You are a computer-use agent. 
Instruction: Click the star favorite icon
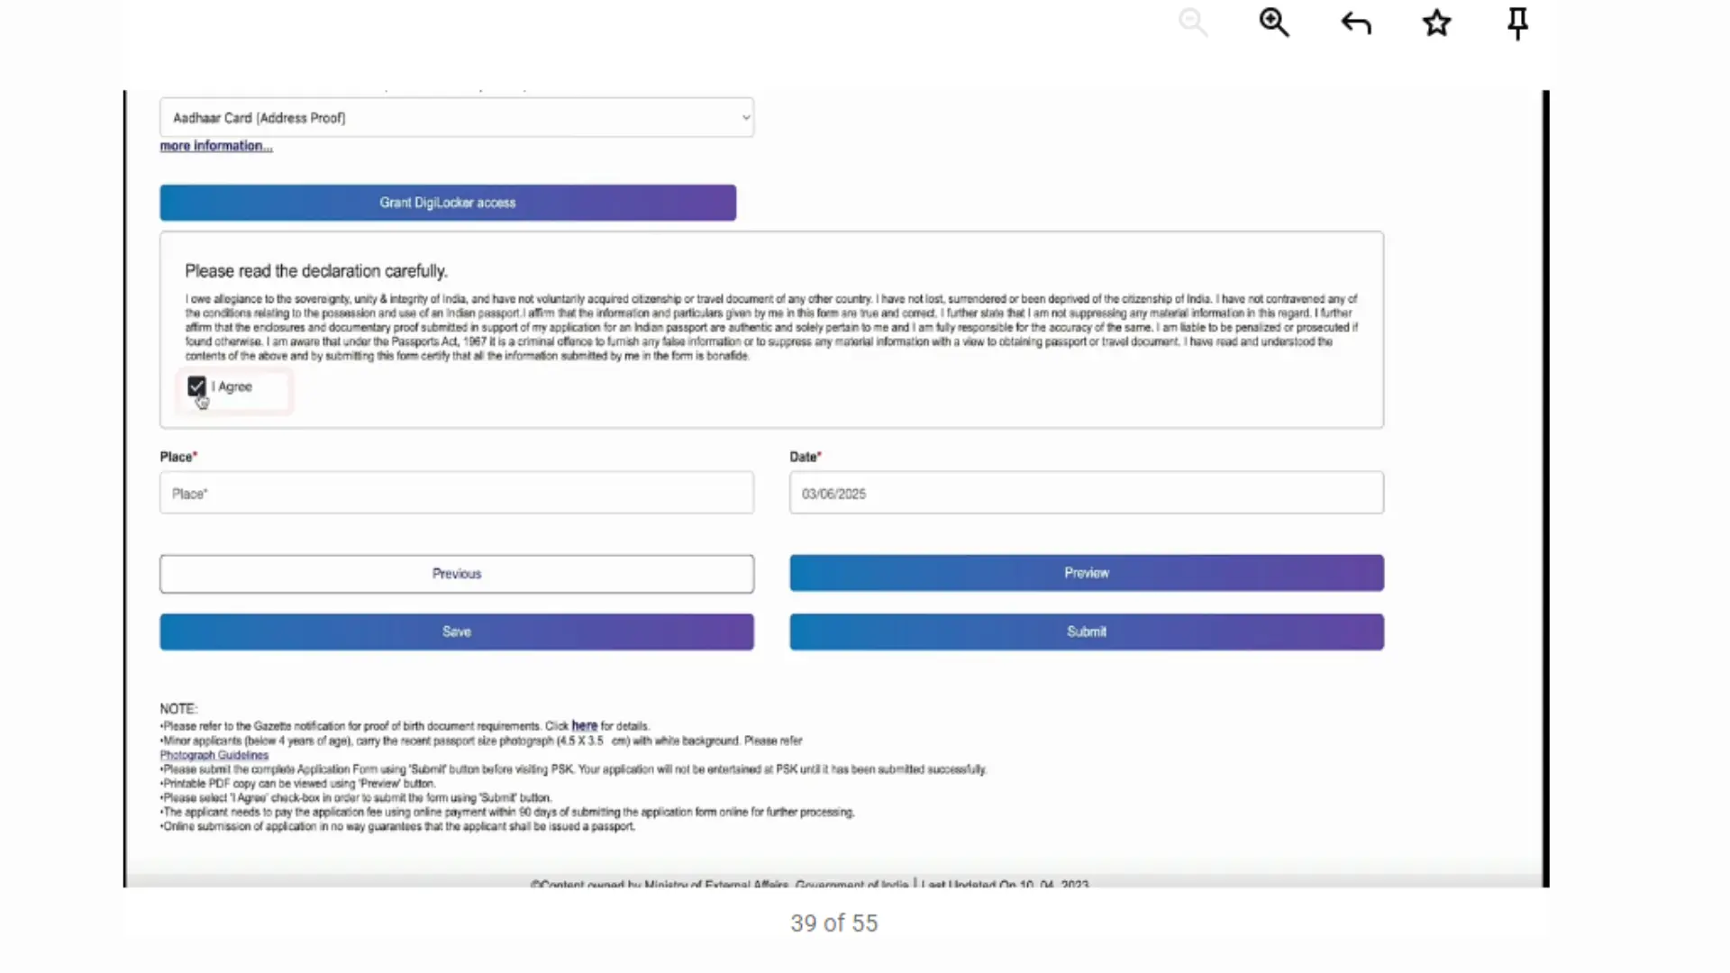point(1436,23)
